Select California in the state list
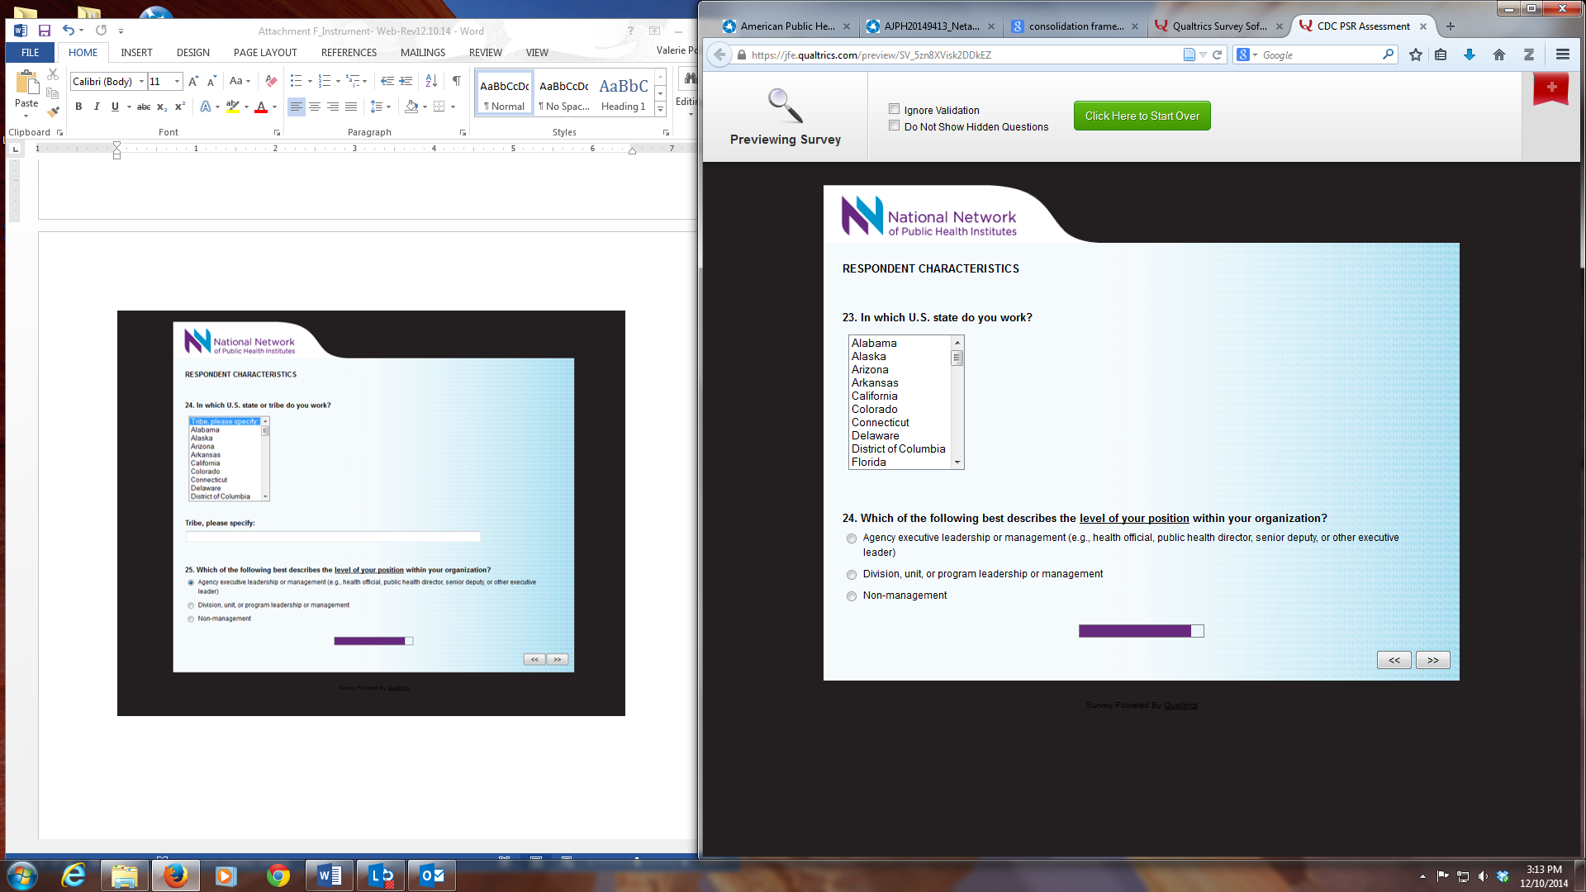Image resolution: width=1586 pixels, height=892 pixels. tap(874, 396)
